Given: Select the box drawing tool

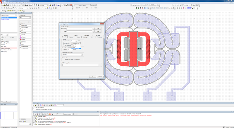Looking at the screenshot, I should tap(5, 8).
